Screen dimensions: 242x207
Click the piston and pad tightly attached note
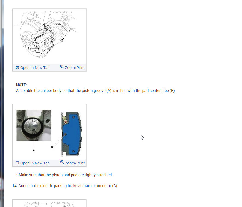(x=64, y=175)
